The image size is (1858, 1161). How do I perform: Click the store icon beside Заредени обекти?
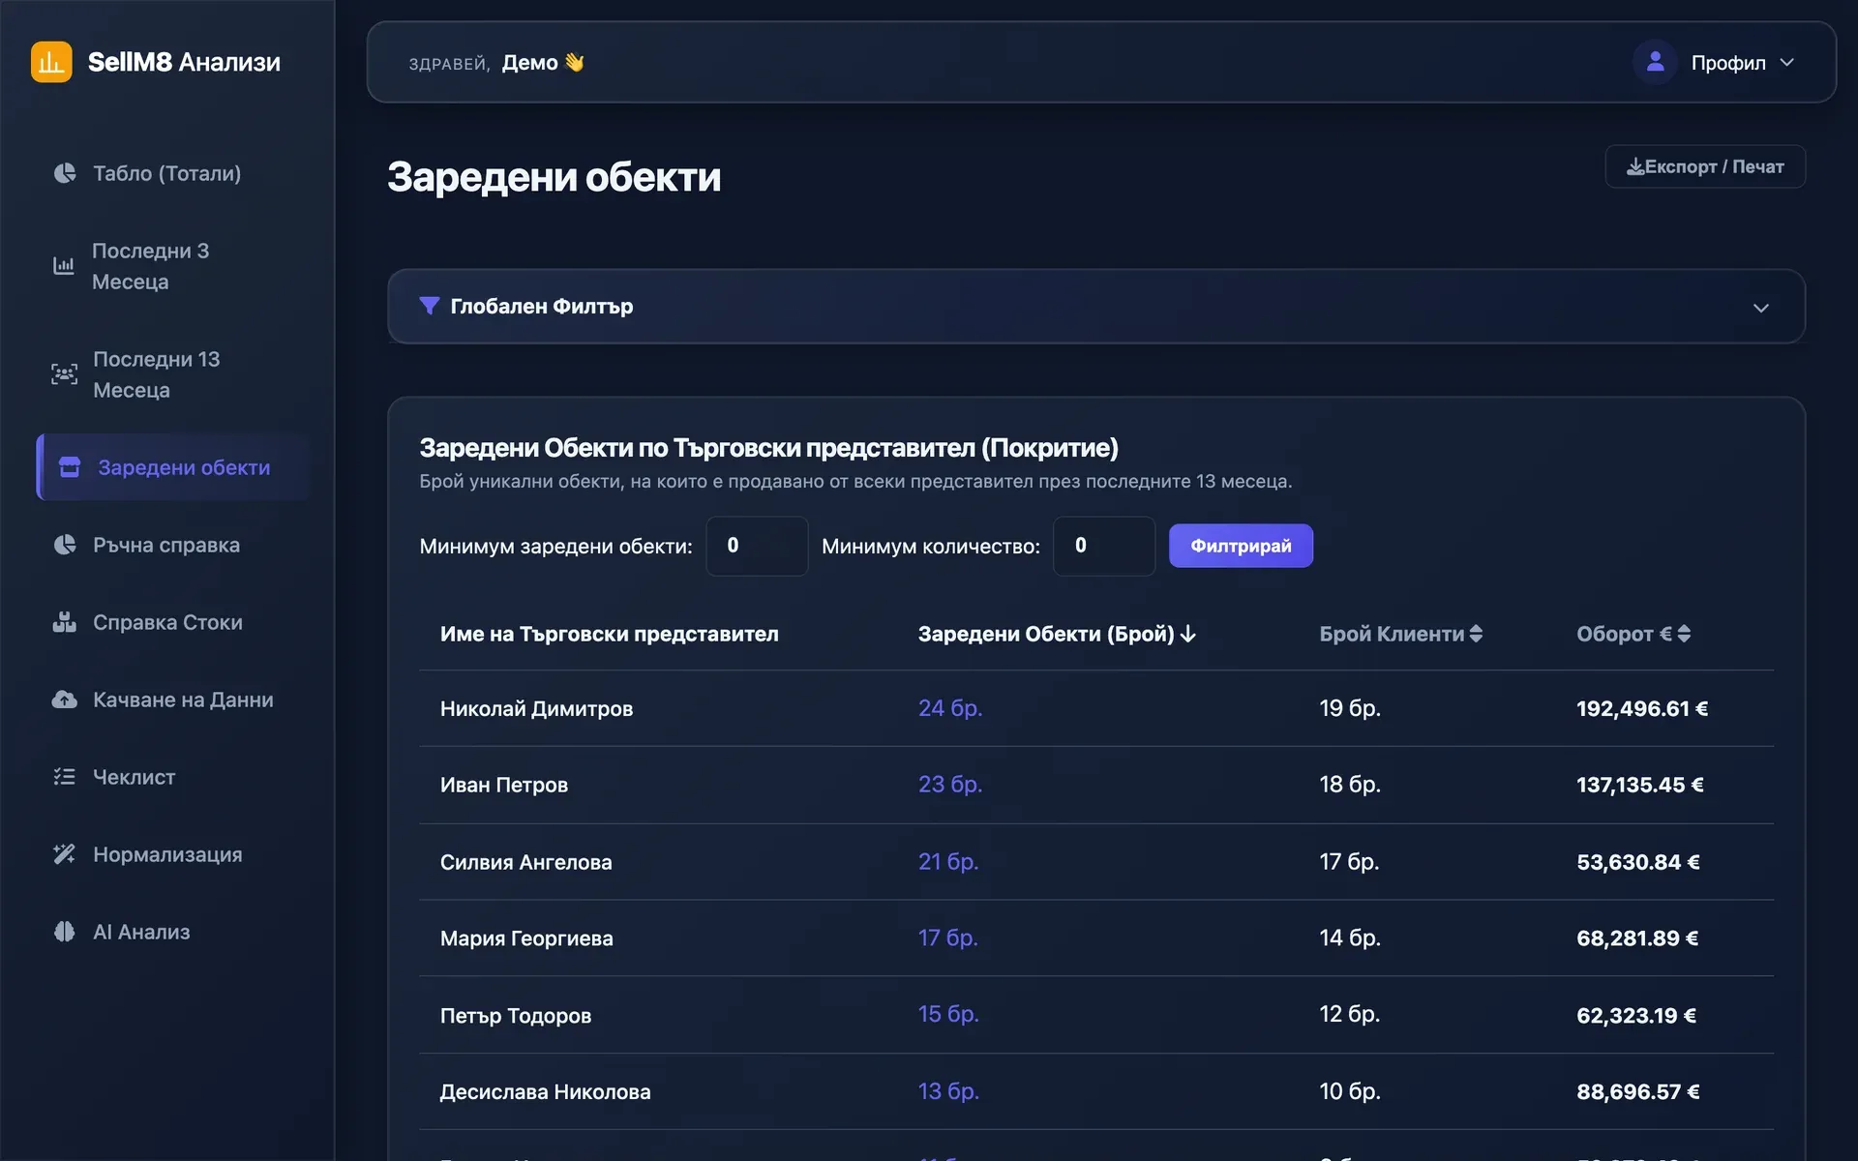tap(70, 467)
